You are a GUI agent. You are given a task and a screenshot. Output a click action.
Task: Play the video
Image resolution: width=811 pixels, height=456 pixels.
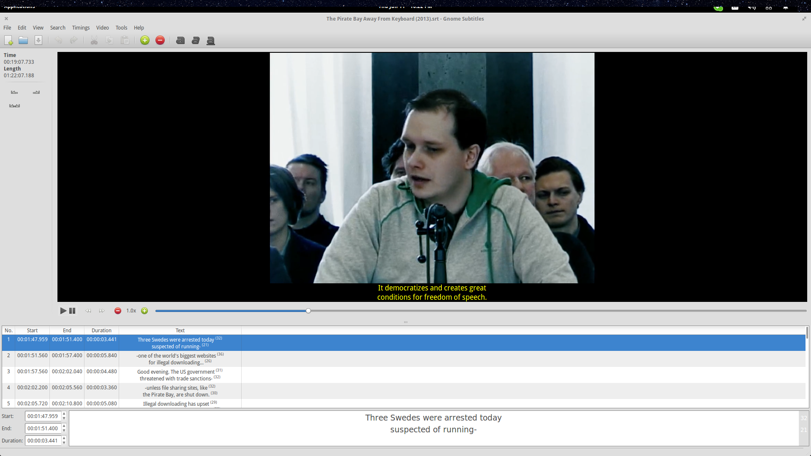[63, 311]
